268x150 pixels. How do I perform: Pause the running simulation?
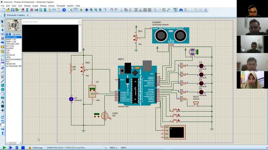coord(17,147)
